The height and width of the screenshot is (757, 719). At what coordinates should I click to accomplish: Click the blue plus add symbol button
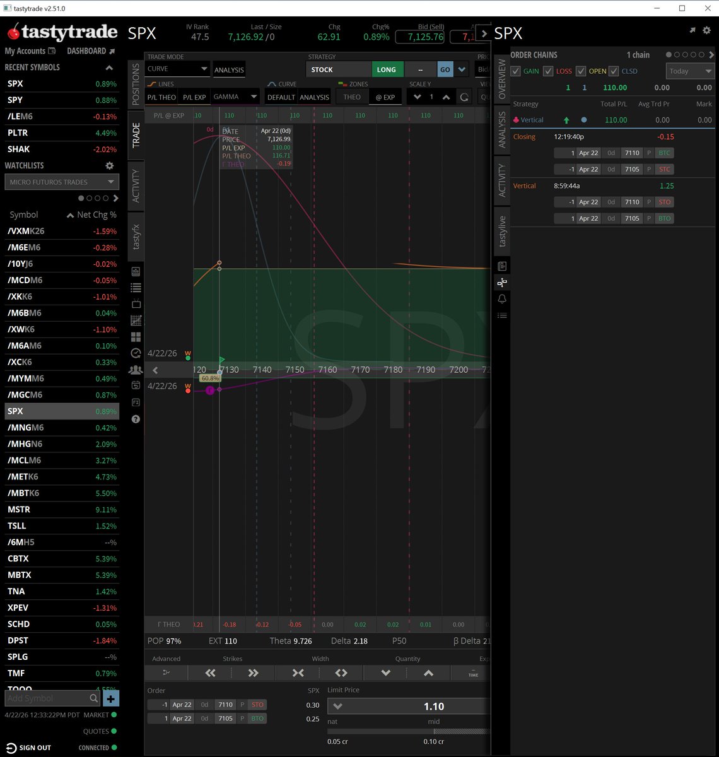click(x=110, y=698)
